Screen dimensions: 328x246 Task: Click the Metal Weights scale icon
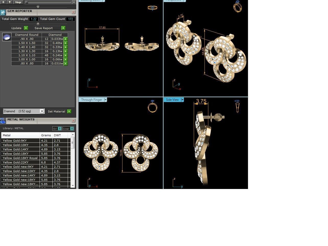coord(3,121)
